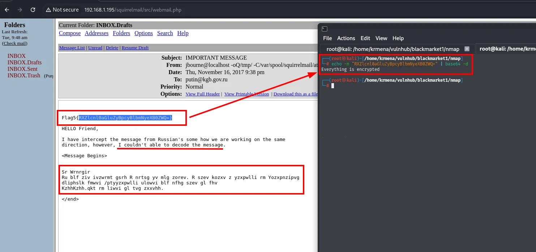Mark message via Unread link
Image resolution: width=536 pixels, height=252 pixels.
pyautogui.click(x=95, y=48)
